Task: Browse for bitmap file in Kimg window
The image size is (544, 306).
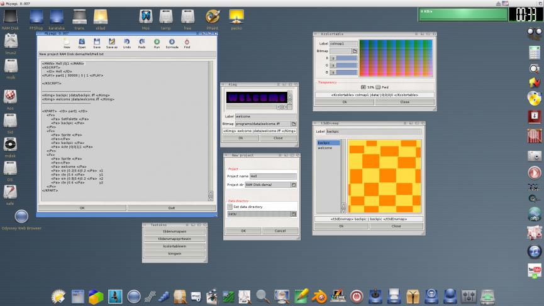Action: (293, 124)
